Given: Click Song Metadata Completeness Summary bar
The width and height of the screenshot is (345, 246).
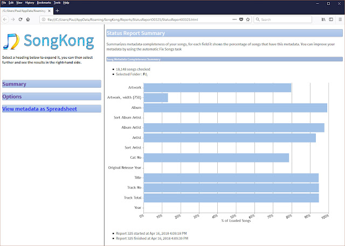Looking at the screenshot, I should click(x=224, y=59).
